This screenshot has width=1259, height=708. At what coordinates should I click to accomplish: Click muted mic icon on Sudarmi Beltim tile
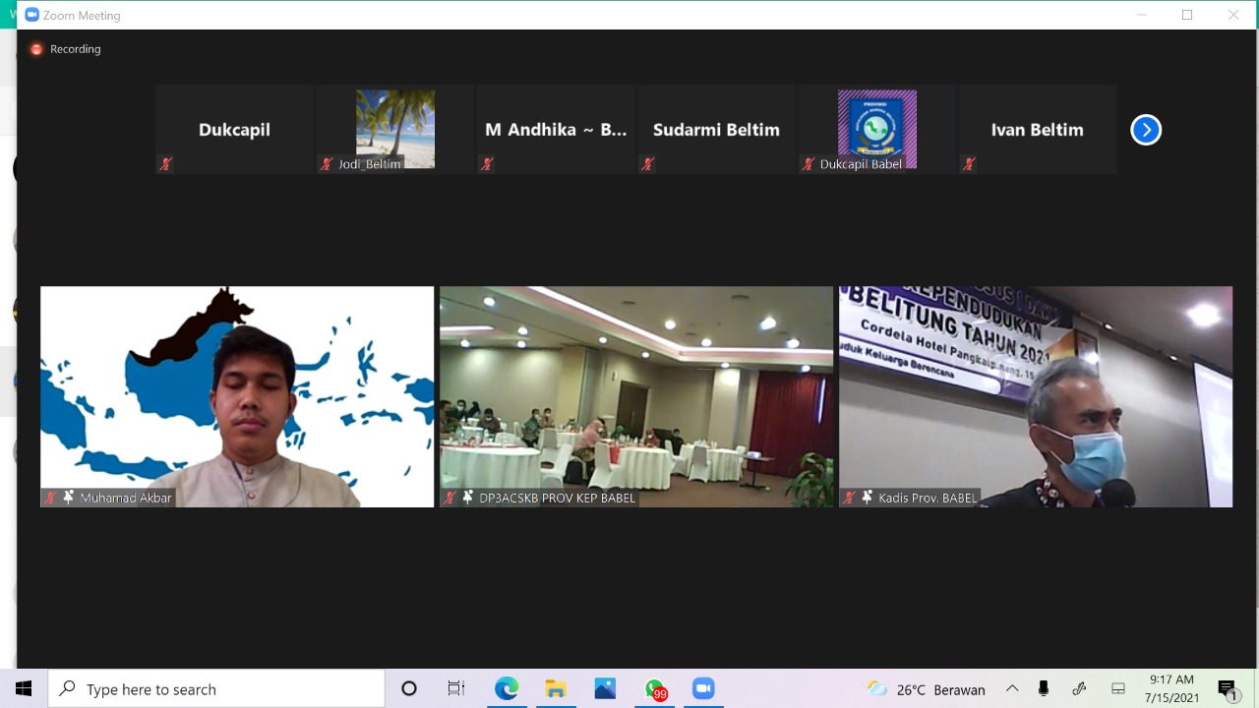647,164
